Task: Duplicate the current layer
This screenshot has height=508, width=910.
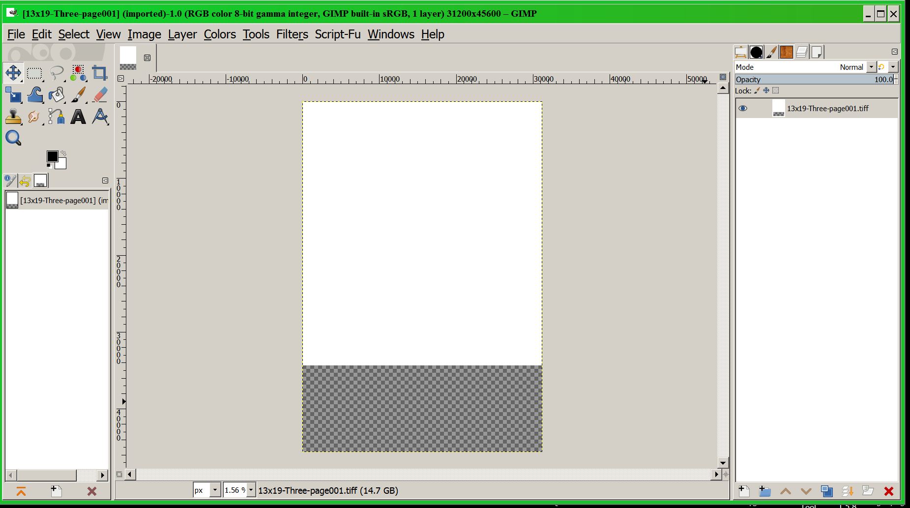Action: [826, 491]
